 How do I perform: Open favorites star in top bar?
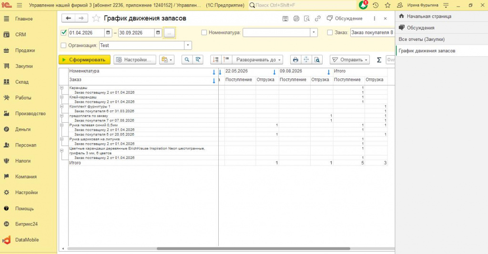point(387,5)
